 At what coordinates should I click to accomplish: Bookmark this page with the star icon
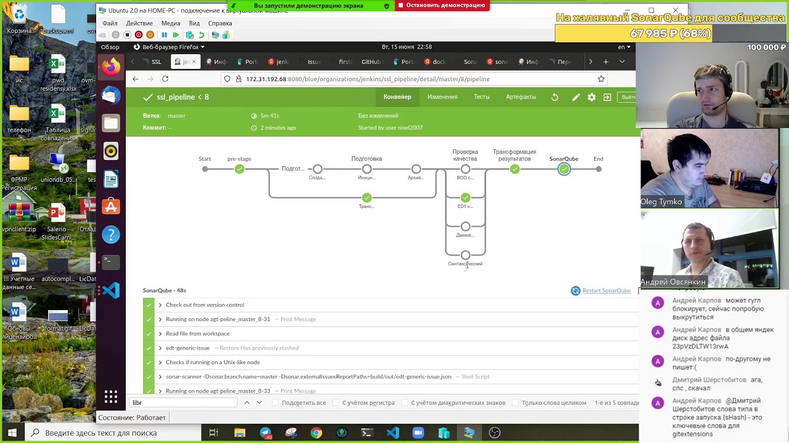[601, 79]
